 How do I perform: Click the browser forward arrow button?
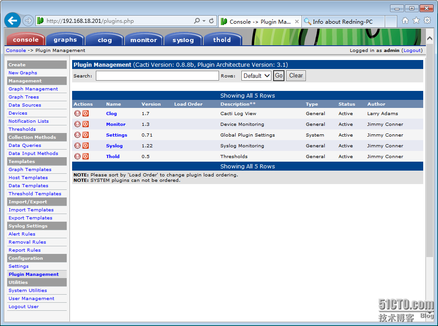click(28, 21)
